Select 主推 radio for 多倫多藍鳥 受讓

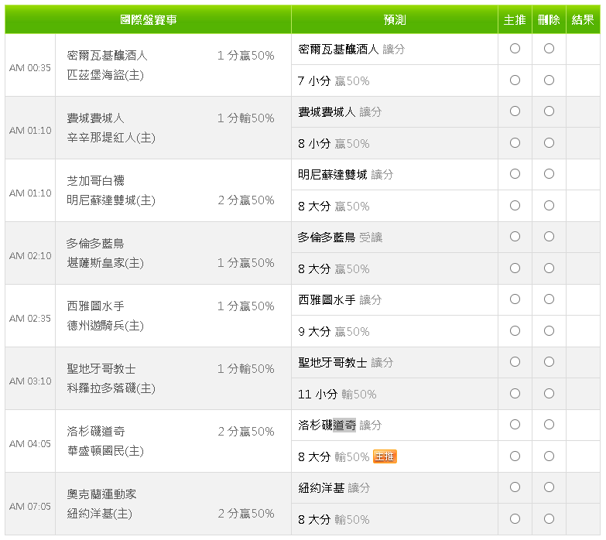coord(515,237)
